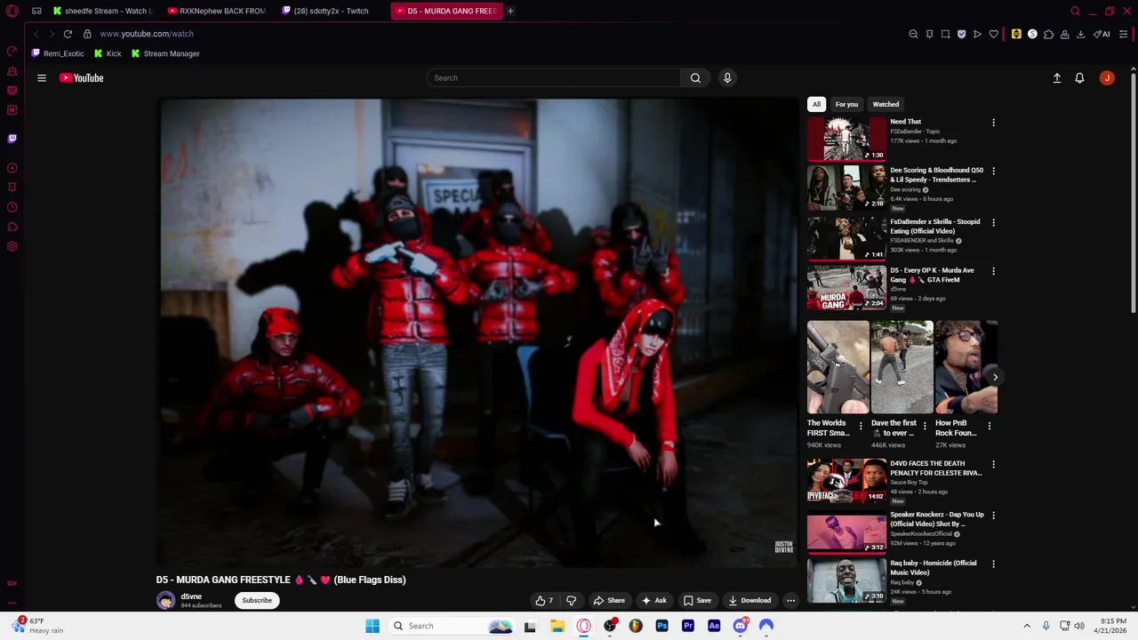Open the Need That video thumbnail
1138x640 pixels.
(846, 139)
